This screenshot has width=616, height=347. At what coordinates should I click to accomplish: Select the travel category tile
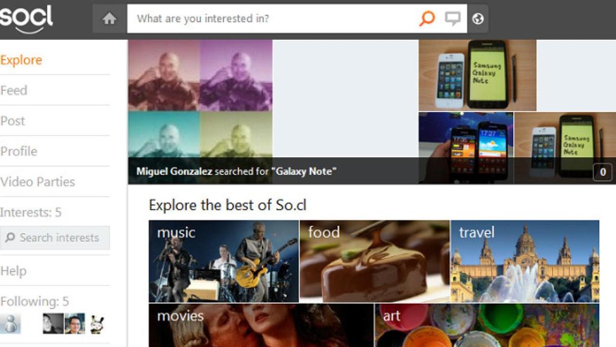525,261
